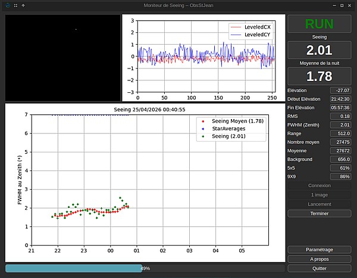The width and height of the screenshot is (357, 278).
Task: Click the disabled Connexion button
Action: (319, 186)
